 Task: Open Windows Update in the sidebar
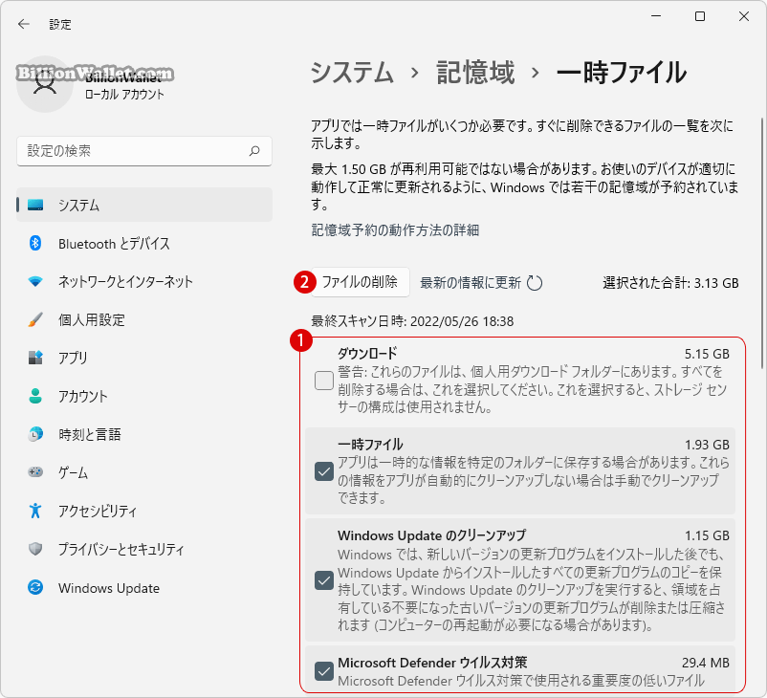pos(144,587)
